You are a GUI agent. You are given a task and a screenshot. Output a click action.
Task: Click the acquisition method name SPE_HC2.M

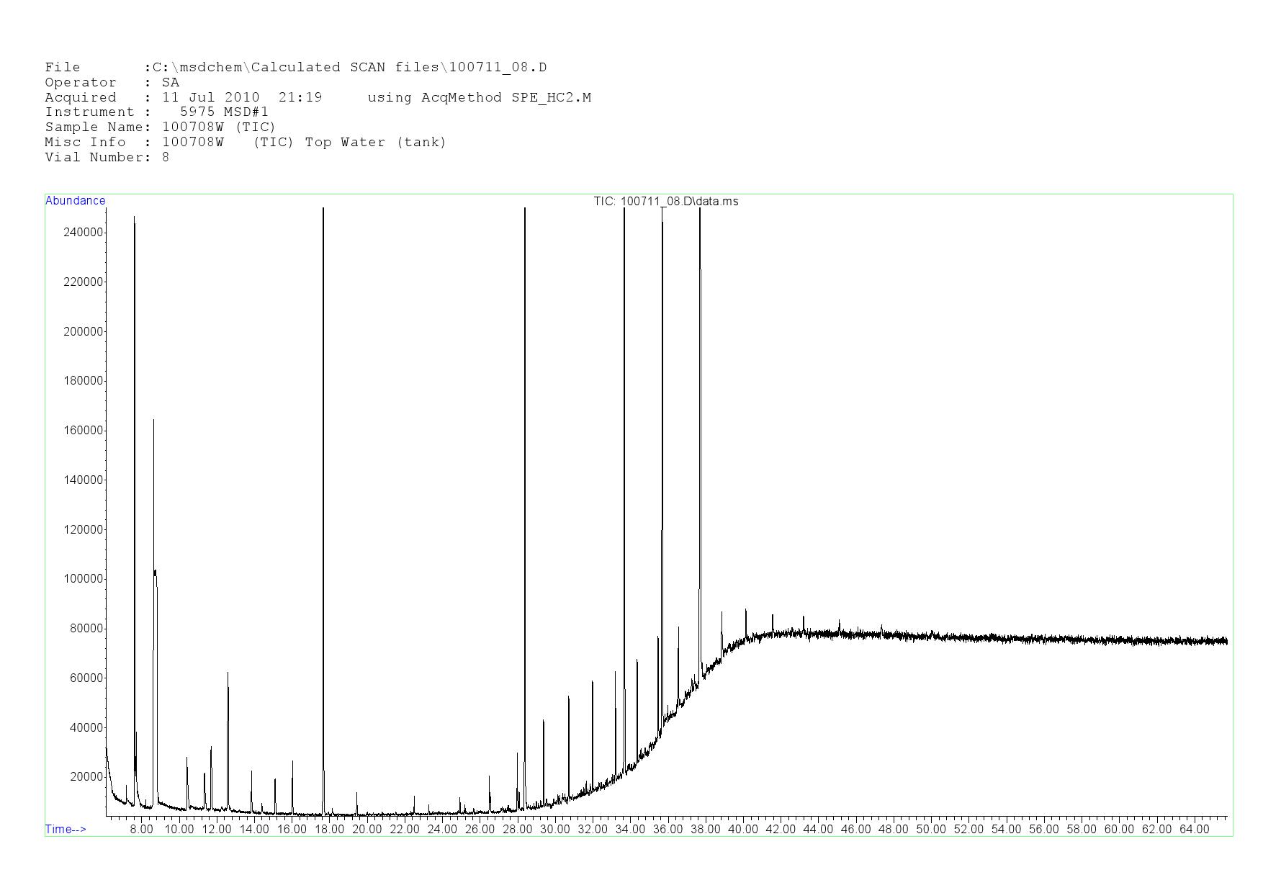pyautogui.click(x=551, y=98)
